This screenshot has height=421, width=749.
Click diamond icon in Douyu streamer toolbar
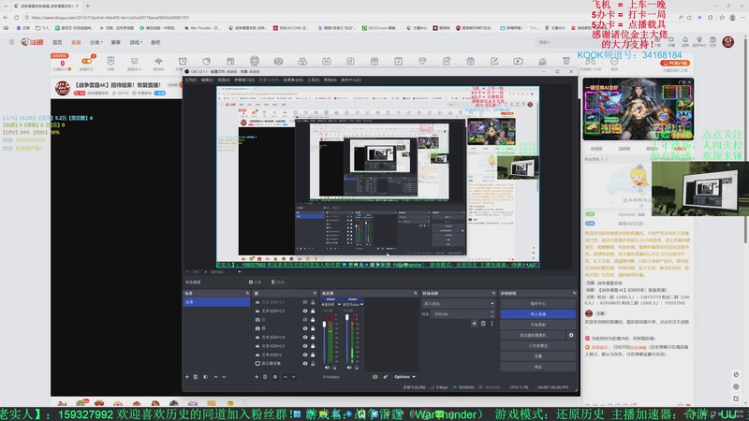coord(422,61)
